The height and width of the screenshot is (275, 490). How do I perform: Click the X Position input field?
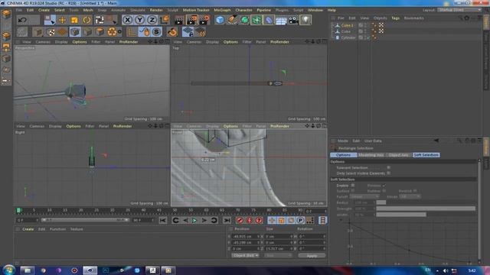click(246, 236)
